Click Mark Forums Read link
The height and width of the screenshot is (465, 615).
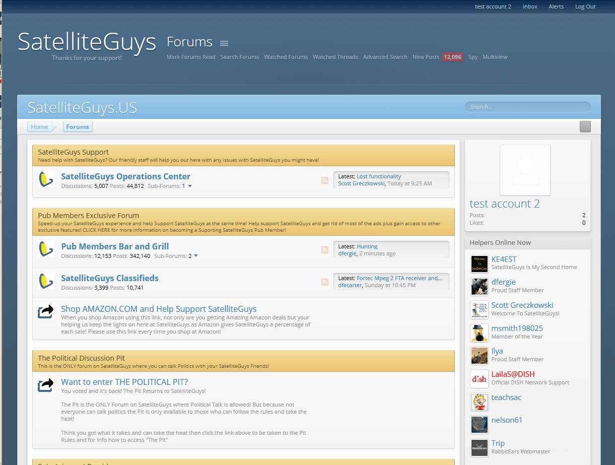[191, 57]
